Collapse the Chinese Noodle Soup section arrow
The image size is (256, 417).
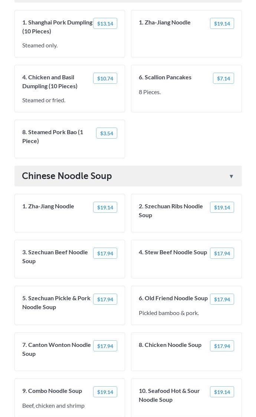tap(231, 176)
